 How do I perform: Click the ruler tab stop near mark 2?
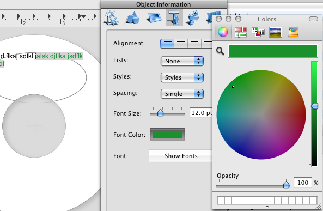pyautogui.click(x=19, y=16)
